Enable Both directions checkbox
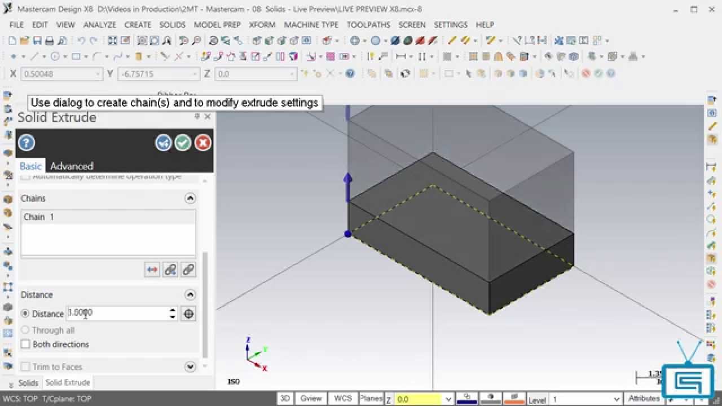 coord(25,344)
